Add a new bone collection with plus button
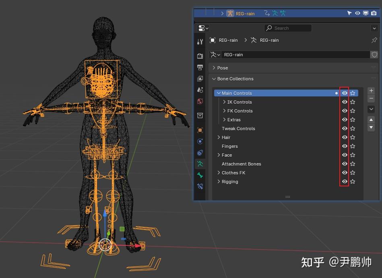Image resolution: width=382 pixels, height=278 pixels. pyautogui.click(x=371, y=90)
